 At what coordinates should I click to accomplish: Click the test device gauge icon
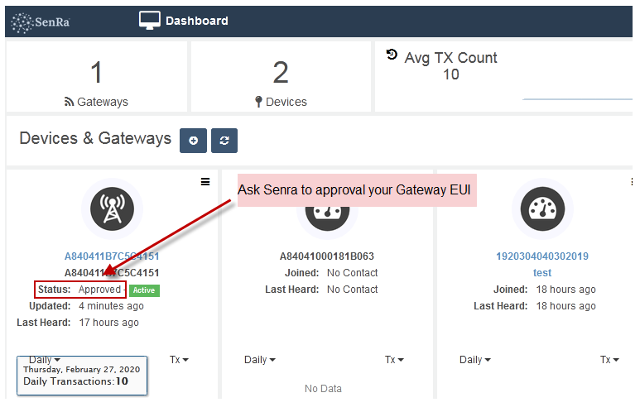pos(542,208)
